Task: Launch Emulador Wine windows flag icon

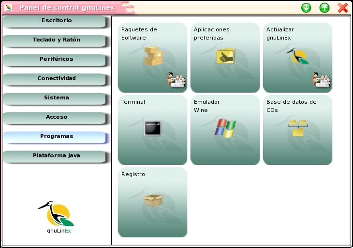Action: point(225,128)
